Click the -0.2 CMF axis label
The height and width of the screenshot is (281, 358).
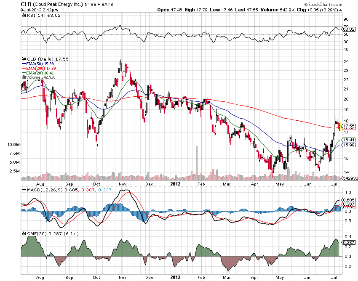coord(347,266)
